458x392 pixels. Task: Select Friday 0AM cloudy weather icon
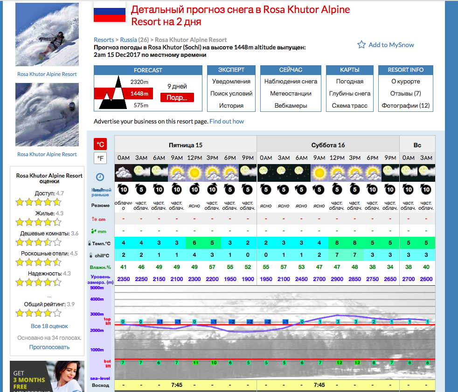(x=123, y=172)
